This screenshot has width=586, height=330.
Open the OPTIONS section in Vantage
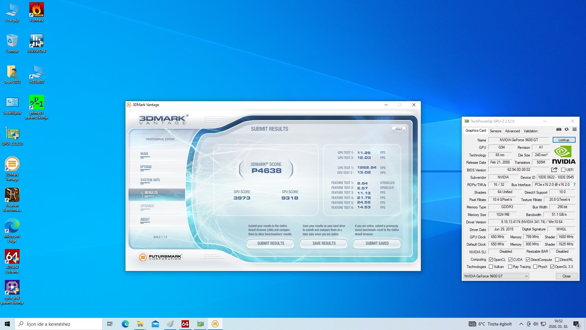click(146, 167)
